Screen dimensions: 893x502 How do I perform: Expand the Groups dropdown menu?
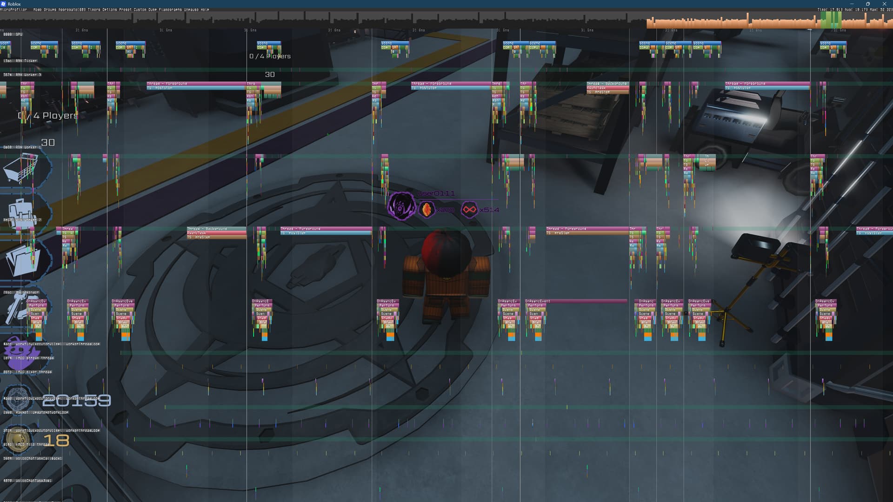[50, 9]
